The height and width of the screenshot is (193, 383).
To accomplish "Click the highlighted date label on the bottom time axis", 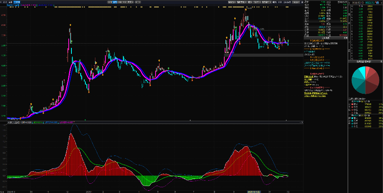I will coord(253,191).
